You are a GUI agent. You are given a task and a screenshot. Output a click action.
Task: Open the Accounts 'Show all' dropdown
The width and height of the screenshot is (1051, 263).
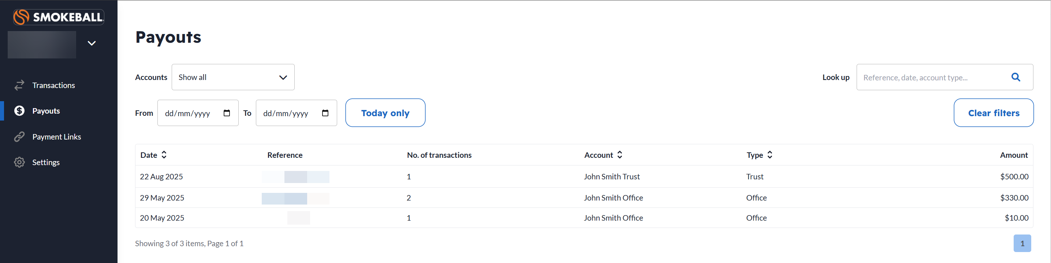coord(233,77)
